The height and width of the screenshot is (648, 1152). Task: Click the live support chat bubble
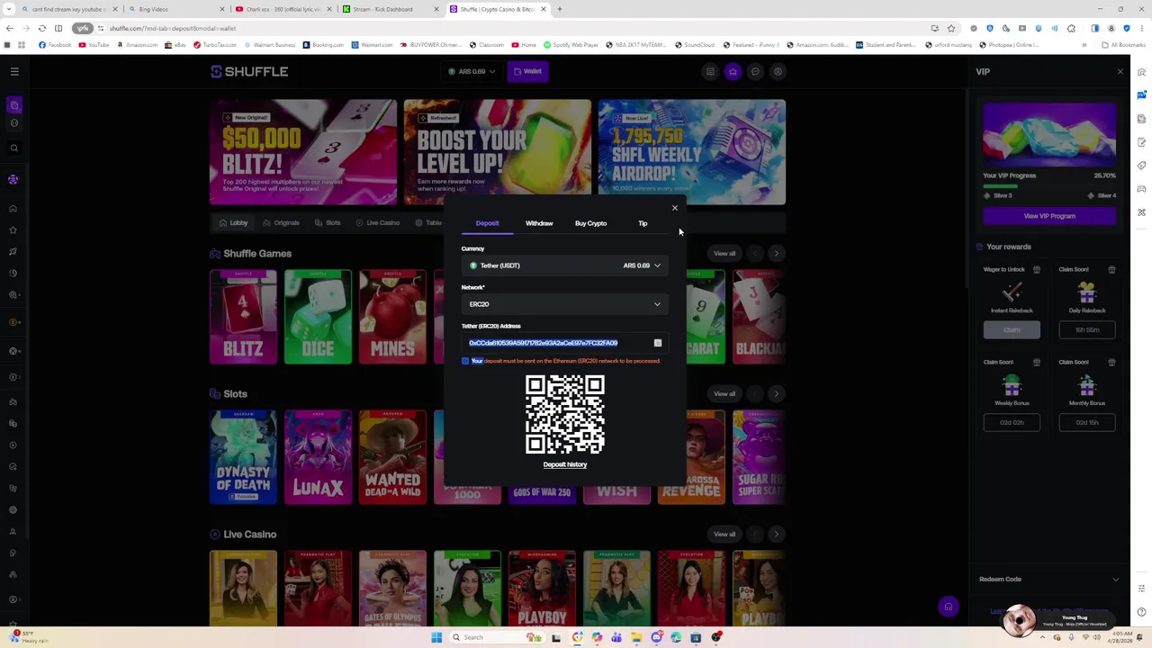tap(948, 607)
